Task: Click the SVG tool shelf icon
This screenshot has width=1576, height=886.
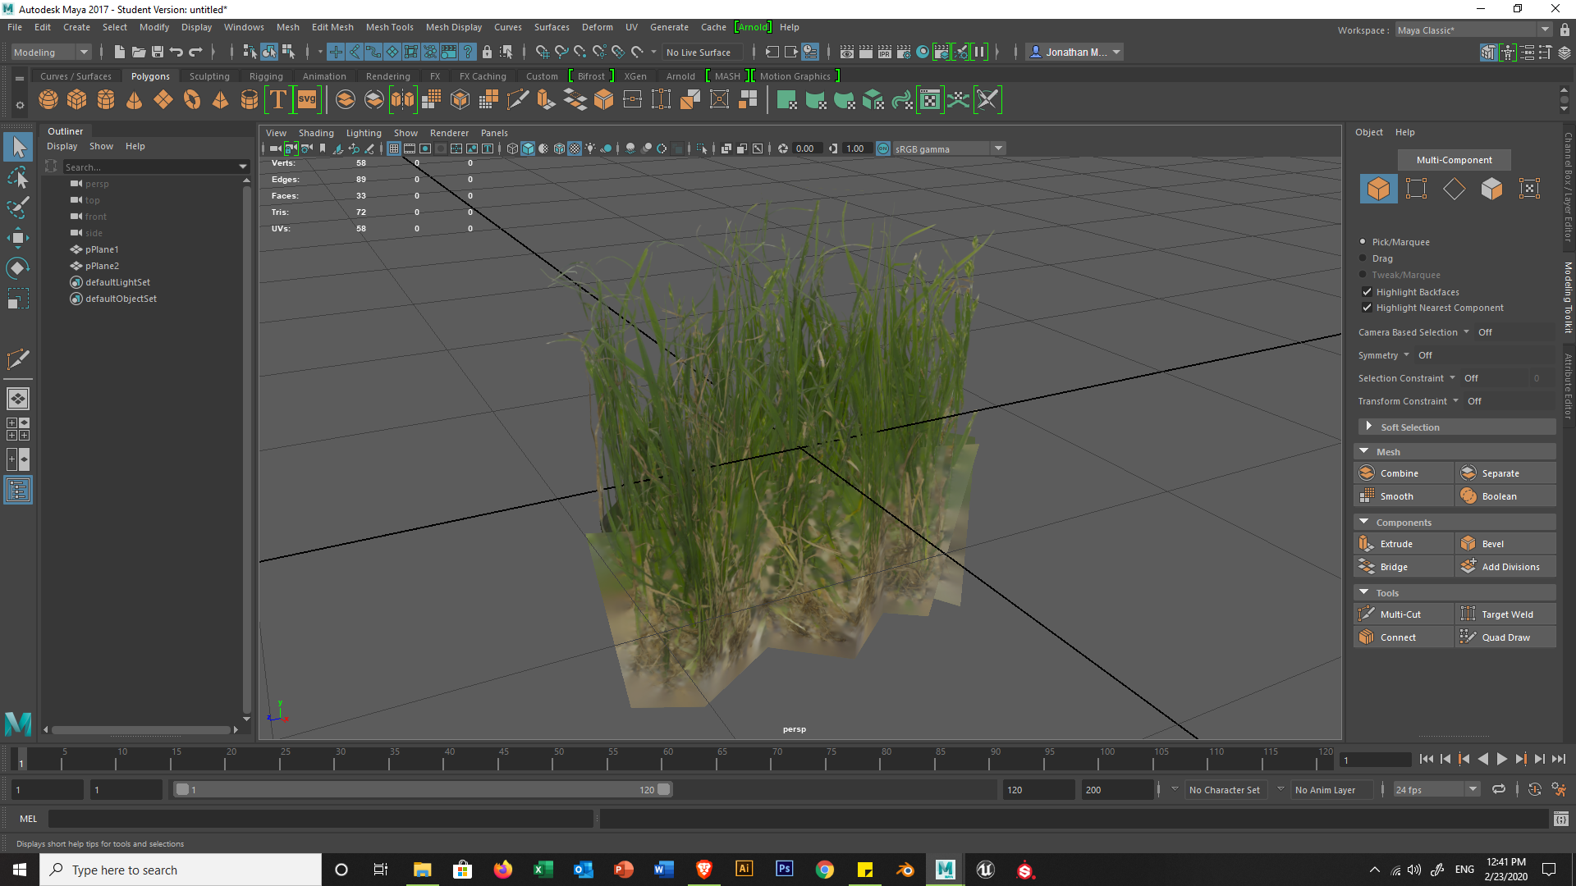Action: tap(307, 100)
